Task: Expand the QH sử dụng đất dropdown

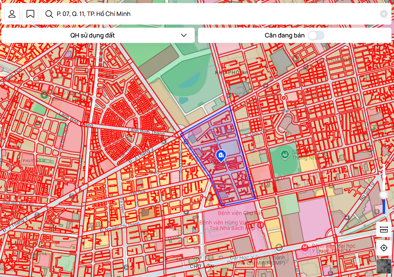Action: coord(98,35)
